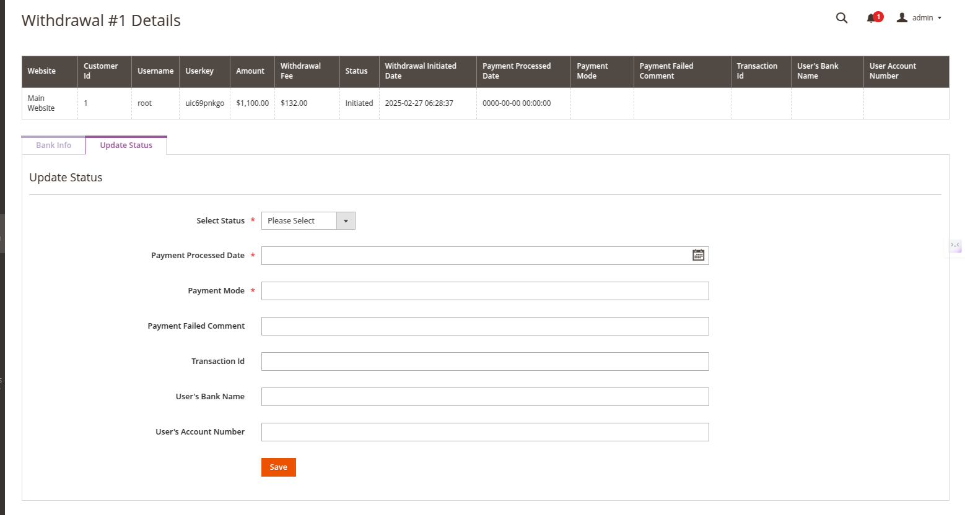The height and width of the screenshot is (515, 965).
Task: Click the notifications bell icon
Action: coord(871,18)
